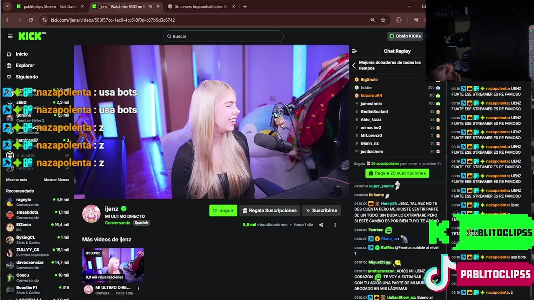Click Mostrar Menos in the sidebar
The image size is (534, 300).
56,180
